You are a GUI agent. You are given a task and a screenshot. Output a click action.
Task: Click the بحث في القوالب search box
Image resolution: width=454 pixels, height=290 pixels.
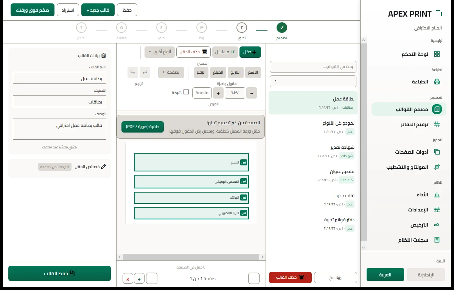(x=313, y=67)
